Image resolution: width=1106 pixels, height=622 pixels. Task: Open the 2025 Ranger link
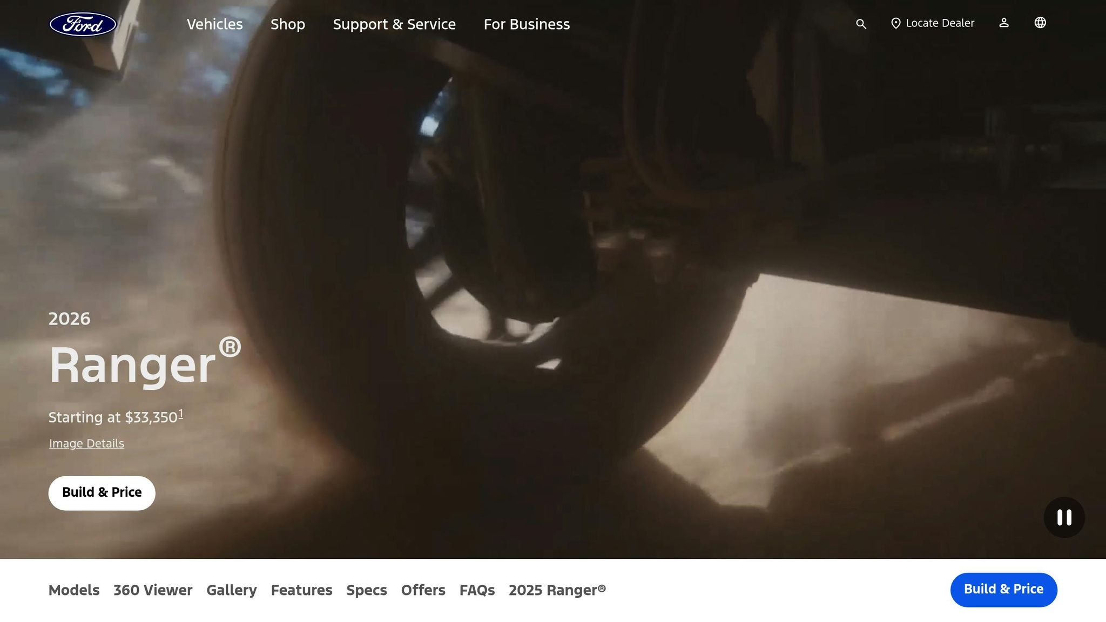click(x=557, y=590)
